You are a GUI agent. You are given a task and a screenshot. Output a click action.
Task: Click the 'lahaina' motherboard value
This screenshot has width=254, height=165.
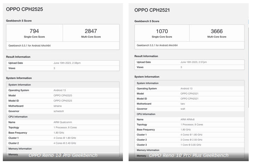[58, 106]
